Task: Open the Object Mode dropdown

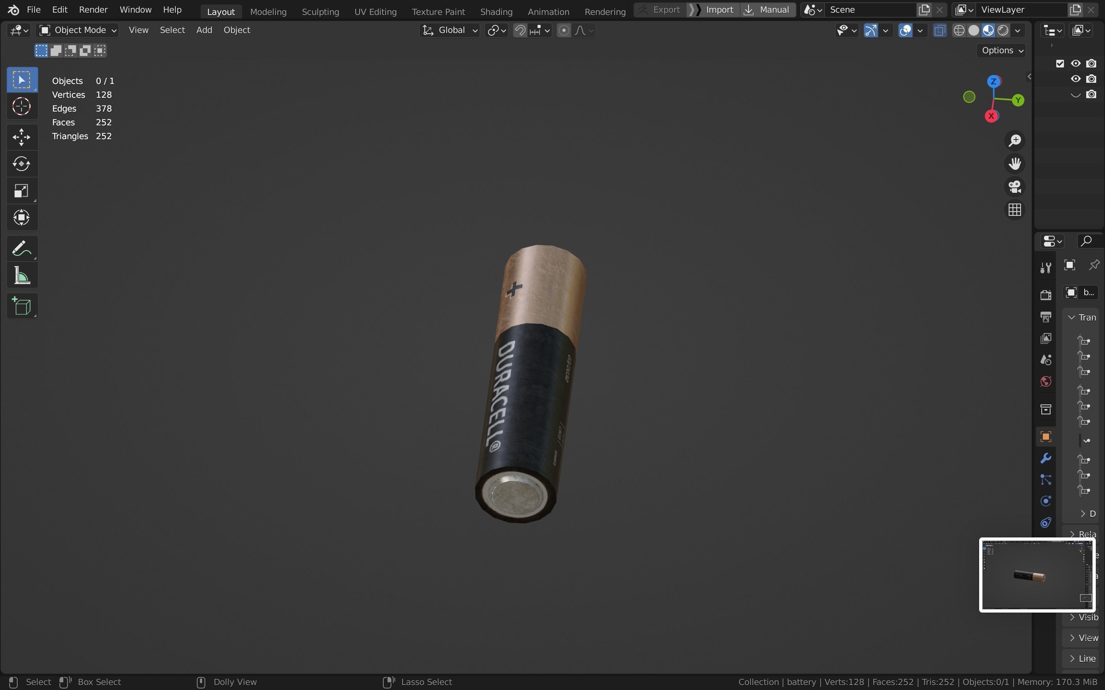Action: (78, 30)
